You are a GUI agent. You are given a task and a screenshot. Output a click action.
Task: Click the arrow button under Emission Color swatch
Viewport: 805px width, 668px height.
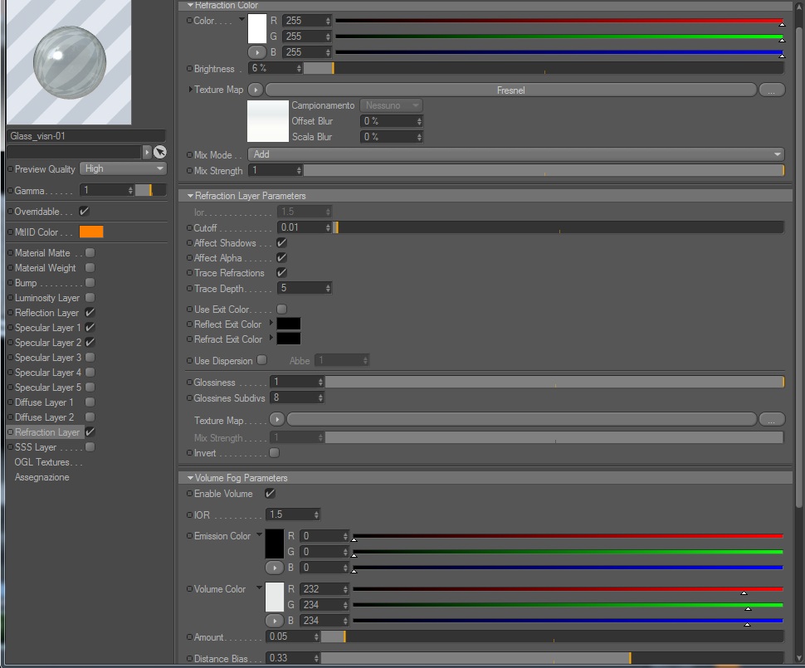click(x=275, y=568)
